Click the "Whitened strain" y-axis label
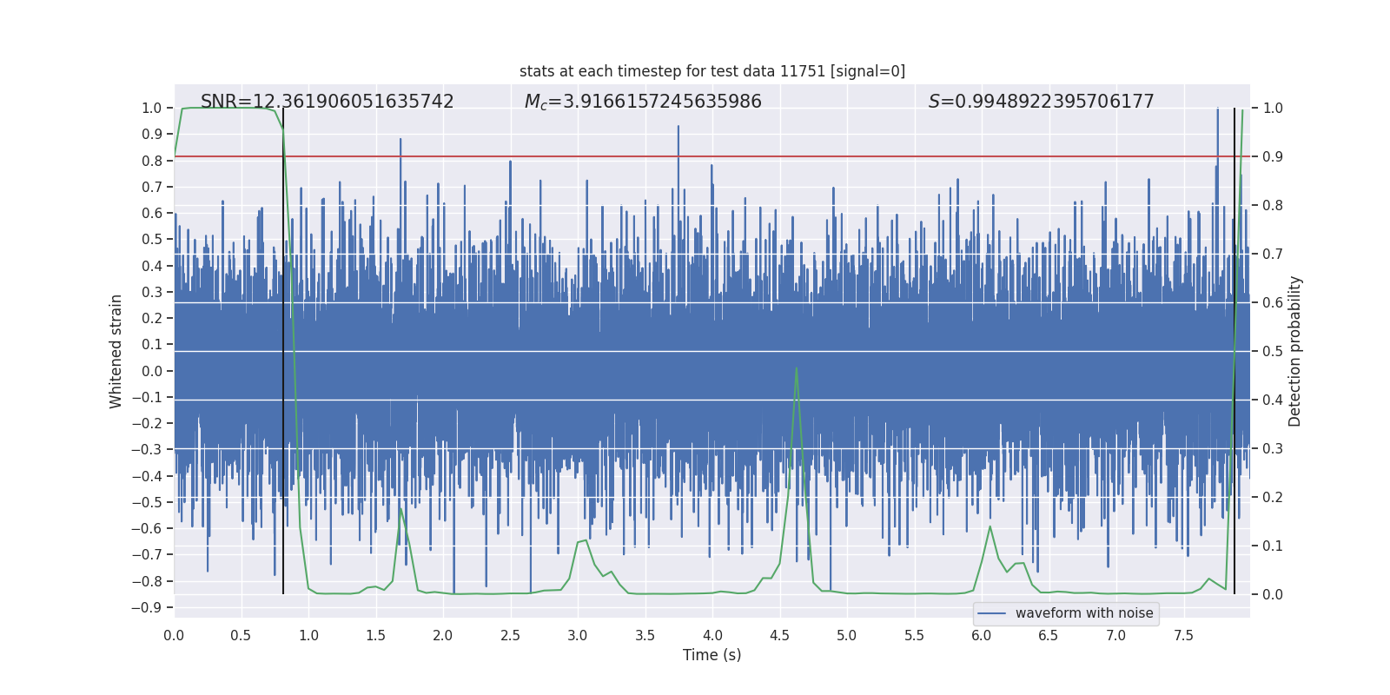This screenshot has height=695, width=1390. click(x=116, y=352)
